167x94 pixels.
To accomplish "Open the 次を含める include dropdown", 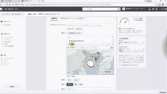I will coord(73,48).
